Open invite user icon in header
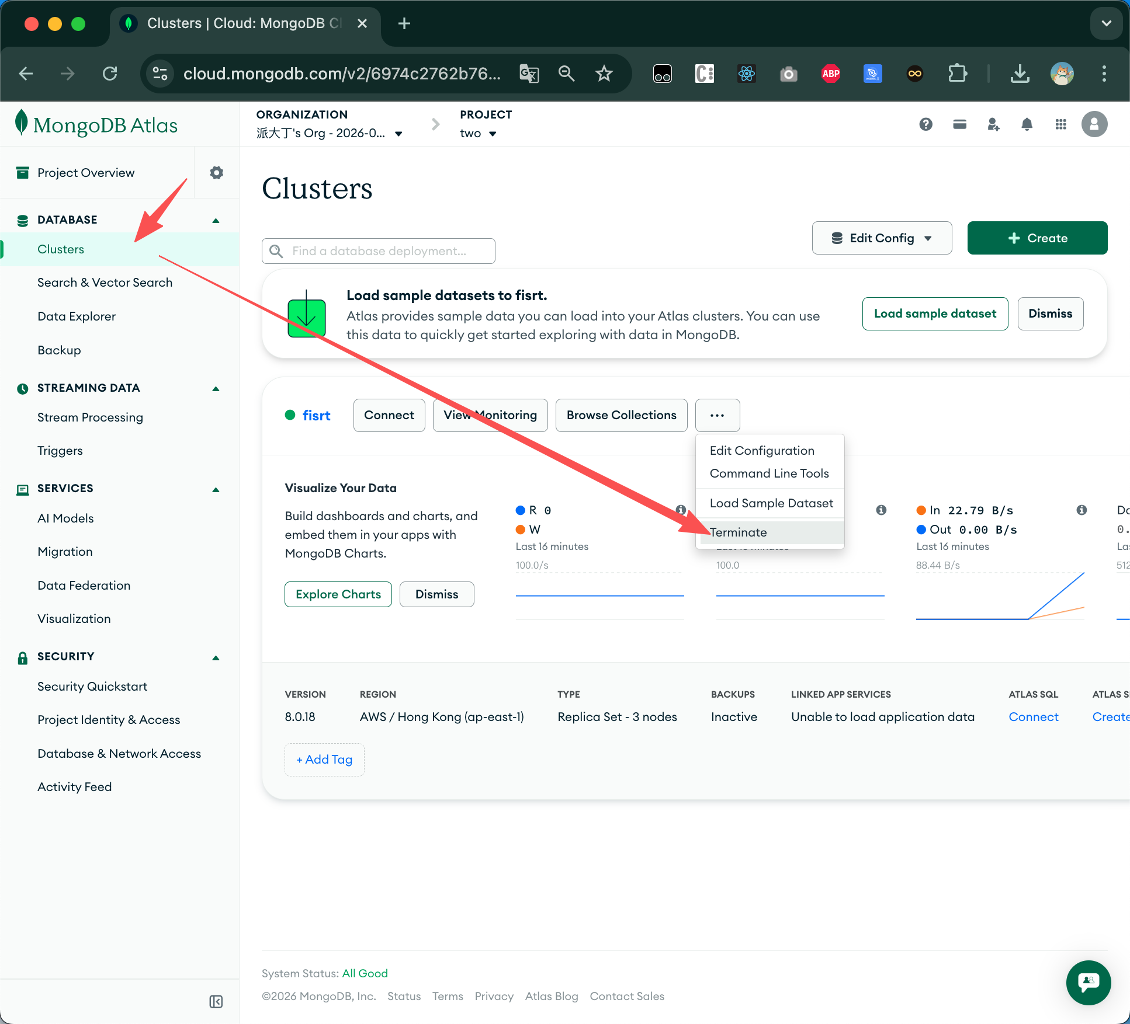This screenshot has width=1130, height=1024. 993,124
